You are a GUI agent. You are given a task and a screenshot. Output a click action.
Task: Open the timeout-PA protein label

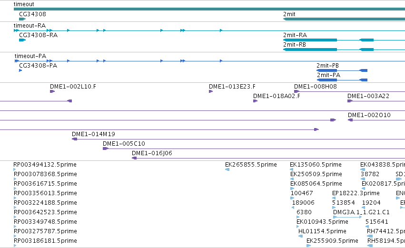point(30,56)
